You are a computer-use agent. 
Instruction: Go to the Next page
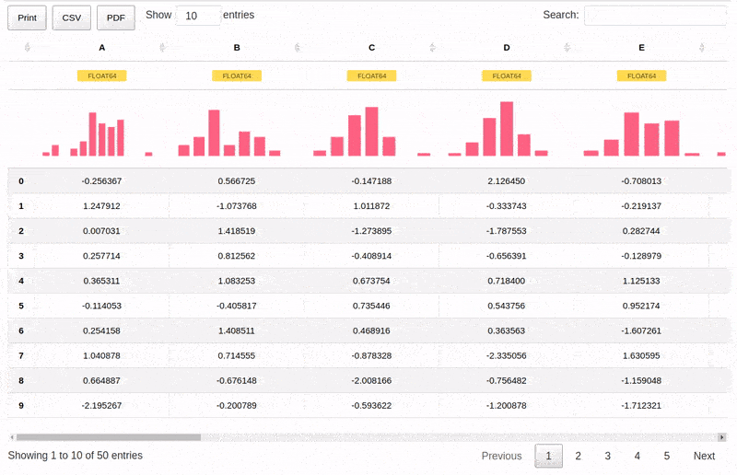tap(704, 456)
